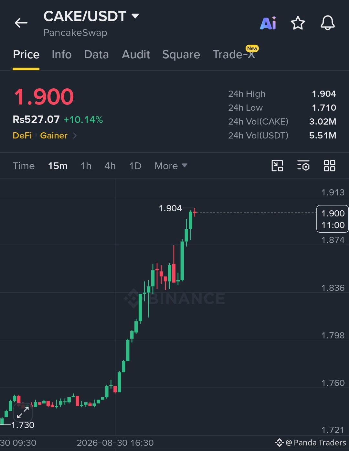Expand the More timeframes dropdown
Viewport: 349px width, 451px height.
pyautogui.click(x=171, y=166)
